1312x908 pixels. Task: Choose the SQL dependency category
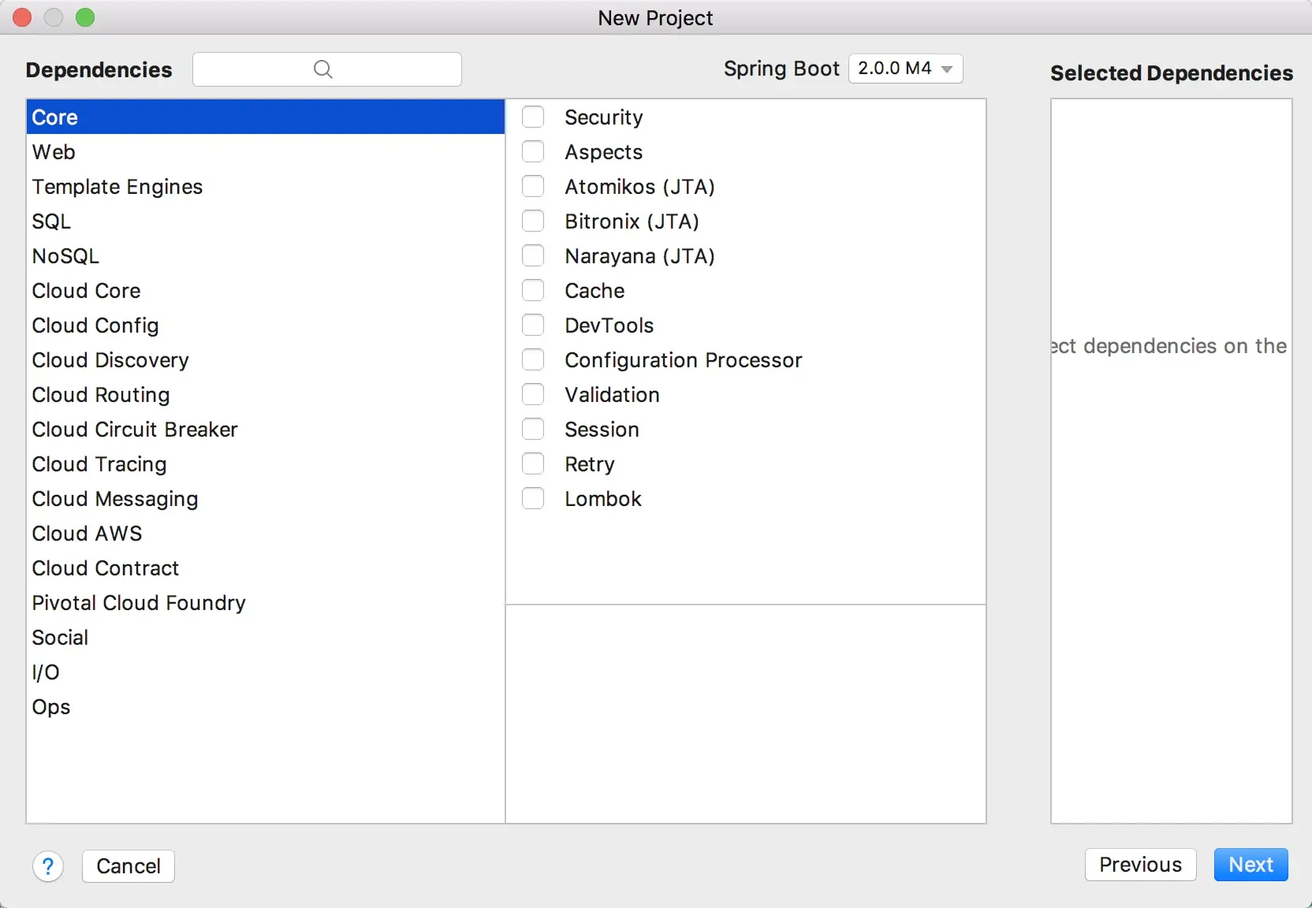click(x=265, y=221)
